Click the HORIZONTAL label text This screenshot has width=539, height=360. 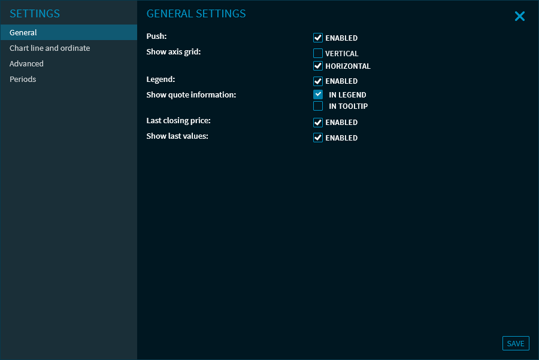(x=348, y=66)
